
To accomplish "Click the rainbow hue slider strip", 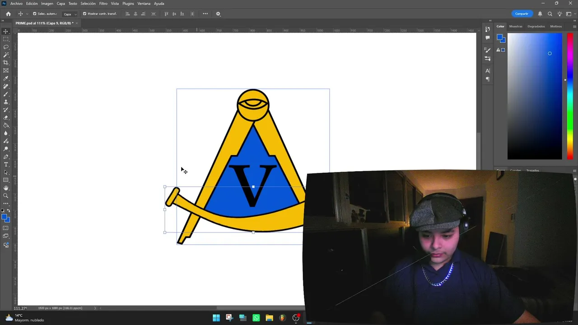I will 570,96.
